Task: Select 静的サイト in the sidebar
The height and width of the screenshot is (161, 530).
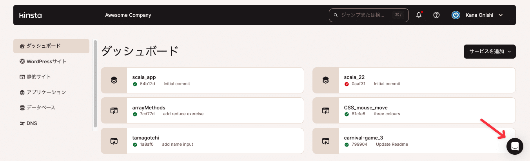Action: click(x=38, y=77)
